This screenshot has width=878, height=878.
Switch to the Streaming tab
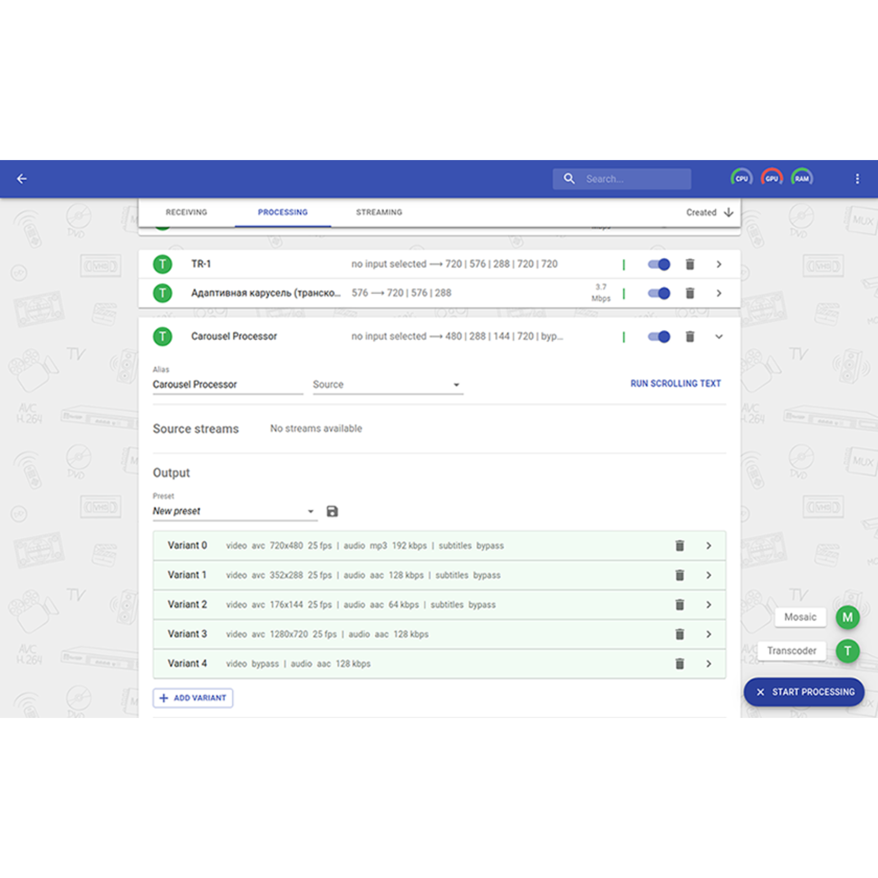point(379,212)
